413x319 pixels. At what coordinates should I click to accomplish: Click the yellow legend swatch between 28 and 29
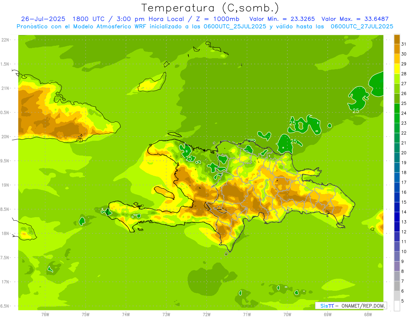(x=397, y=69)
